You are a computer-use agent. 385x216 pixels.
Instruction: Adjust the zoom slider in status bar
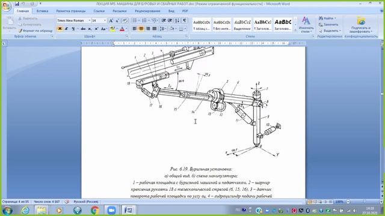click(x=364, y=202)
